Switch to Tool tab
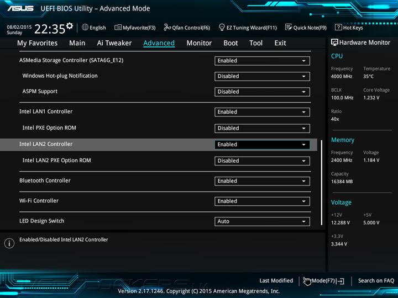This screenshot has width=398, height=298. 256,43
